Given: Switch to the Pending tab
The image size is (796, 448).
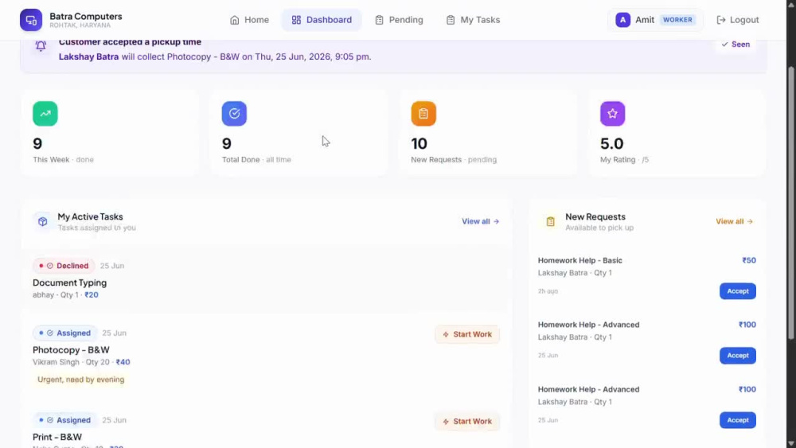Looking at the screenshot, I should [399, 20].
